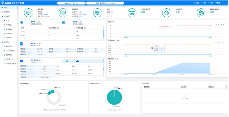Click the Recovery IO status pill
This screenshot has height=117, width=229.
coord(71,3)
